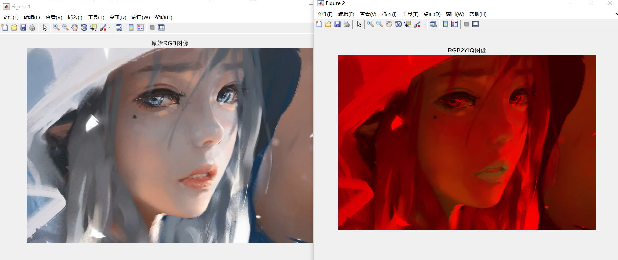Click Link Plot icon in Figure 2
Screen dimensions: 618x260
point(433,24)
